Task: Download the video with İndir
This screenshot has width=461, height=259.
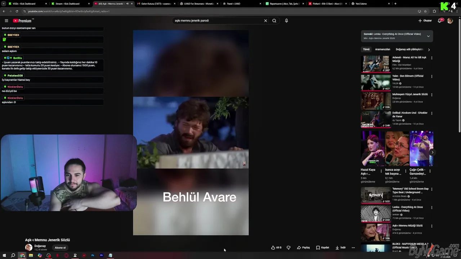Action: (341, 247)
